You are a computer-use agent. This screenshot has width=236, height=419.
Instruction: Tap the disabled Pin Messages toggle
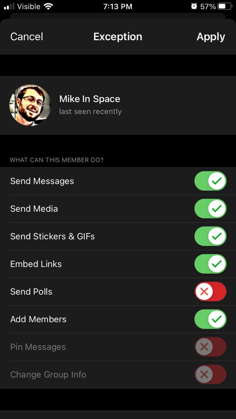[210, 347]
